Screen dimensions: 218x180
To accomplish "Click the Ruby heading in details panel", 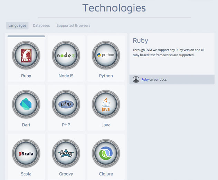I will pyautogui.click(x=140, y=41).
